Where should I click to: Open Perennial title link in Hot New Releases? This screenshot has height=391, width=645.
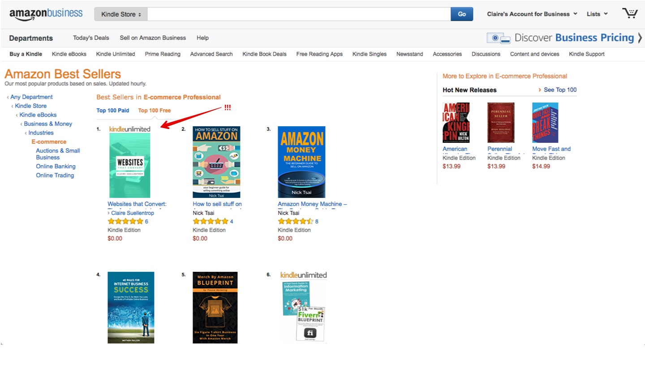pyautogui.click(x=500, y=149)
